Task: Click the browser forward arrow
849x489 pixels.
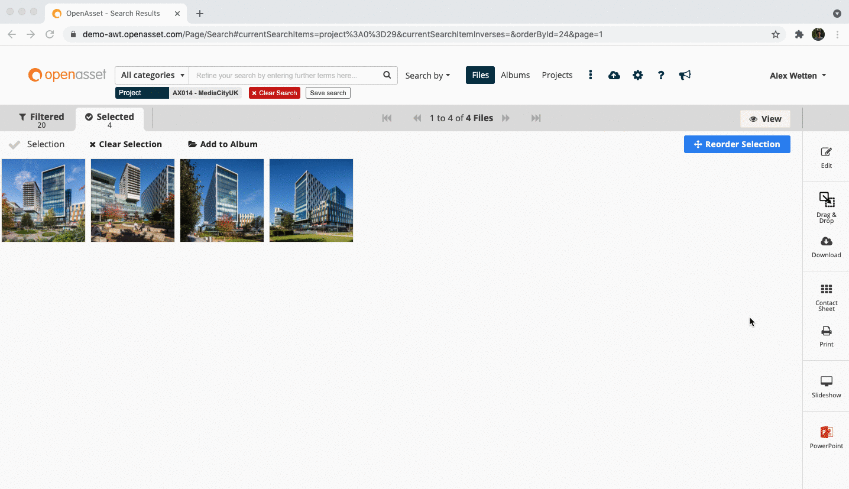Action: (31, 34)
